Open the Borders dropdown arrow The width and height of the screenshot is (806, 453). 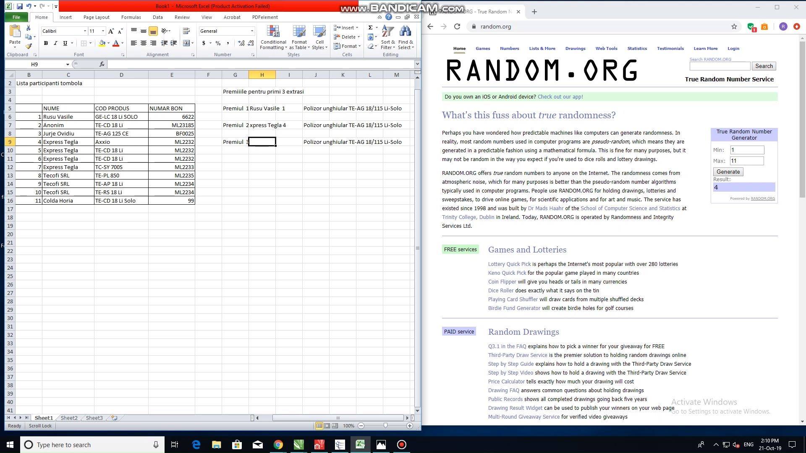(90, 43)
